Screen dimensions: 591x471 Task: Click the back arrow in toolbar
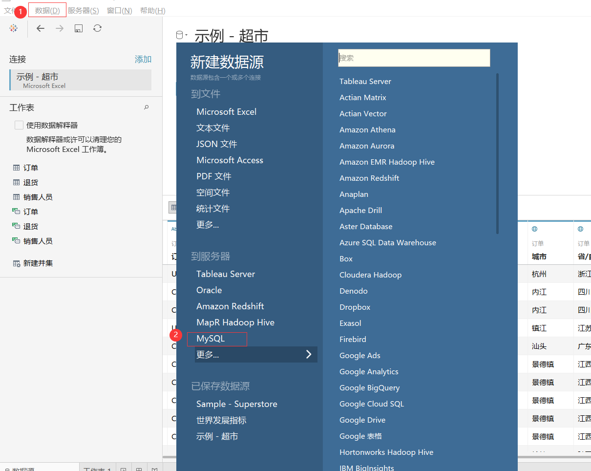click(41, 28)
